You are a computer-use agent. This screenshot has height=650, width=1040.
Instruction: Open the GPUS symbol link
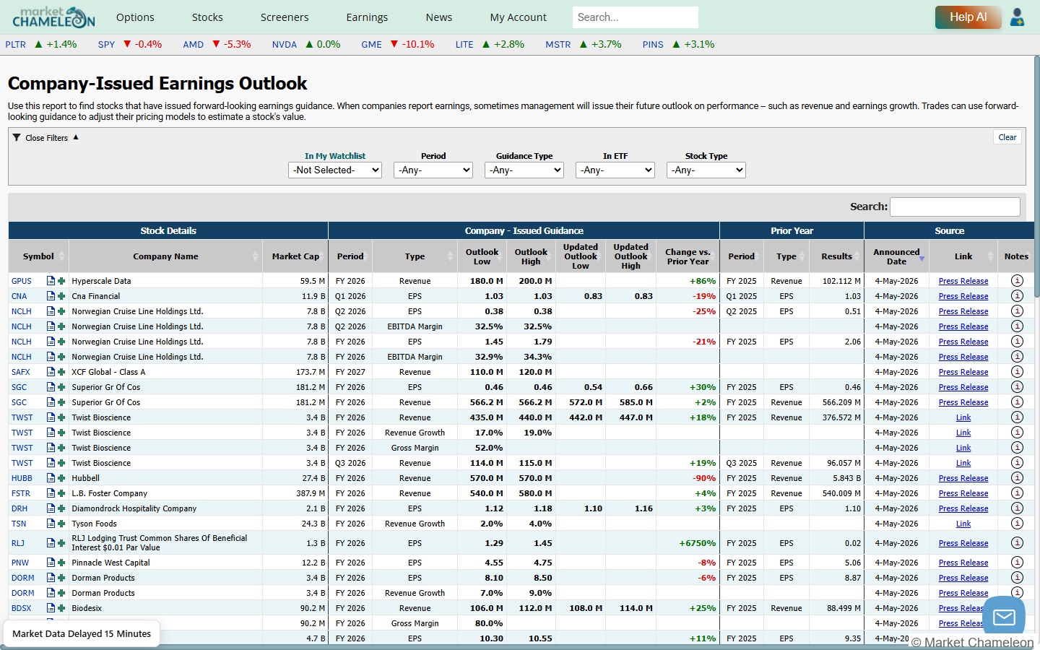[22, 281]
